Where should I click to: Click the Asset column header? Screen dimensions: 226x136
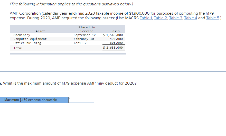point(40,31)
